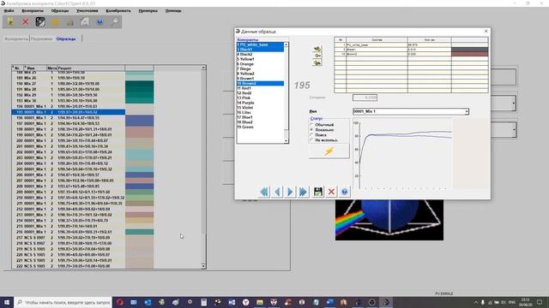Launch Opera browser from the taskbar

120,302
